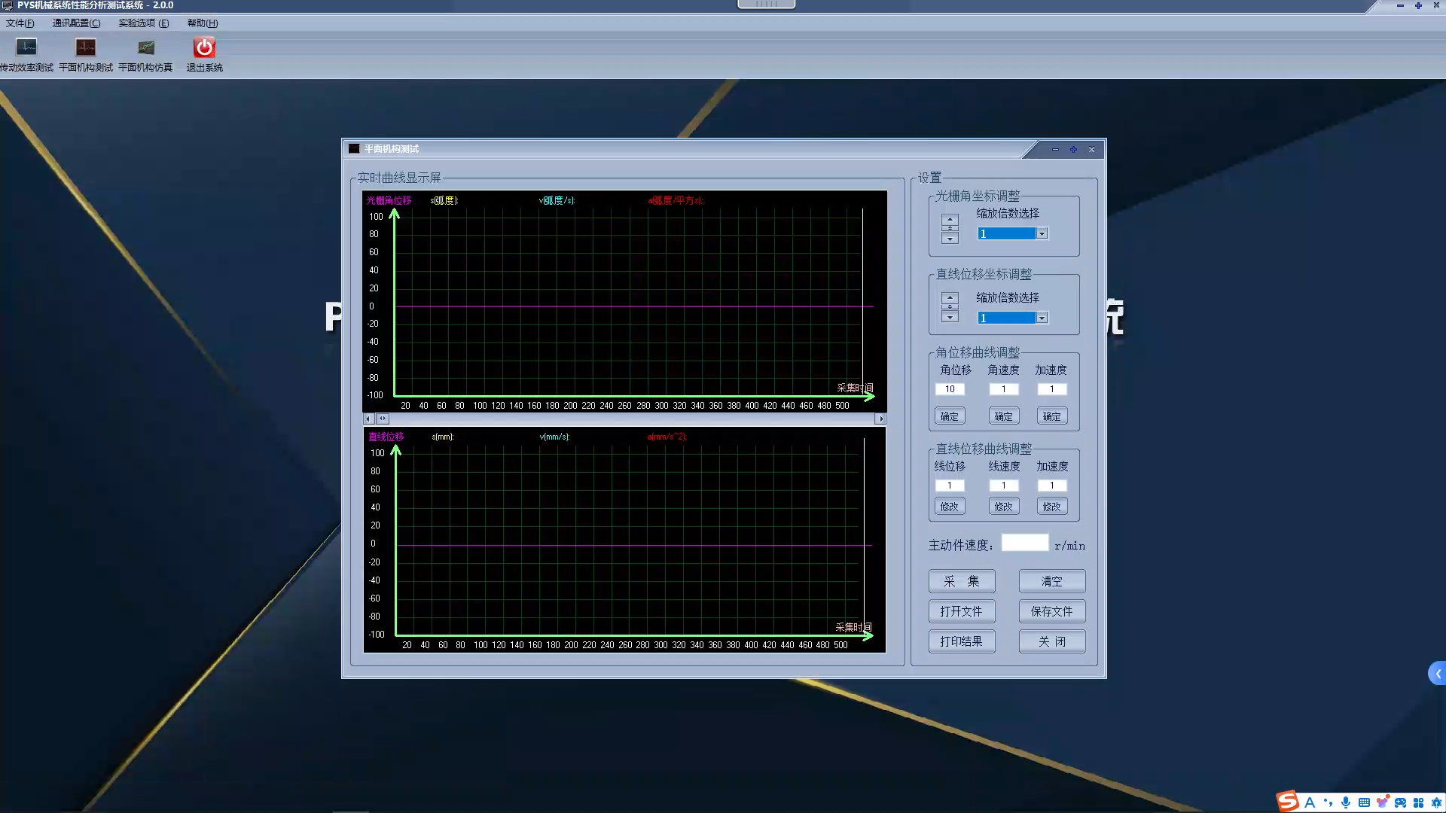Click the Sogou toolbar's last icon

1436,802
